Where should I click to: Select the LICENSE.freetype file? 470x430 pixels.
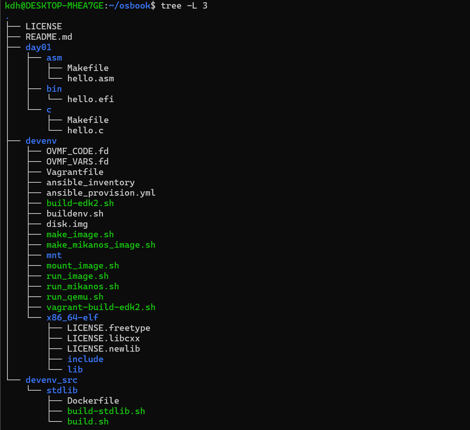point(108,328)
